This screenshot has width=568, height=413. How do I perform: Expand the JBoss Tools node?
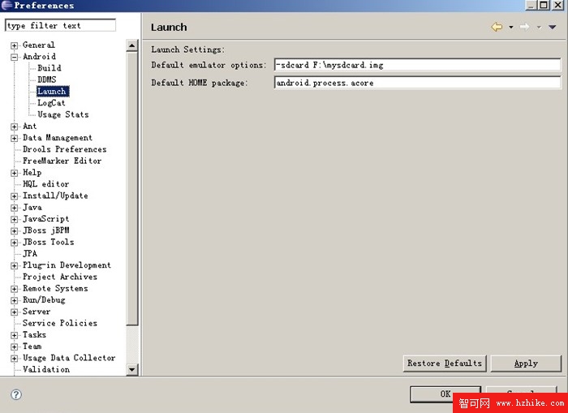[x=14, y=243]
